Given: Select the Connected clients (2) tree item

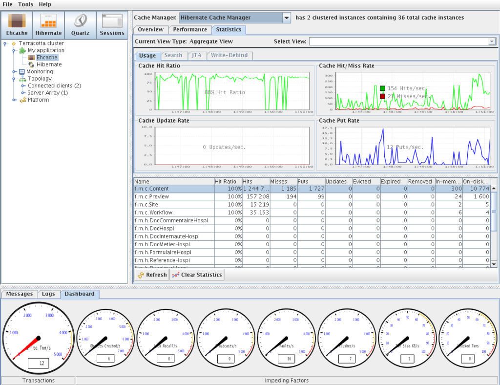Looking at the screenshot, I should click(x=54, y=86).
